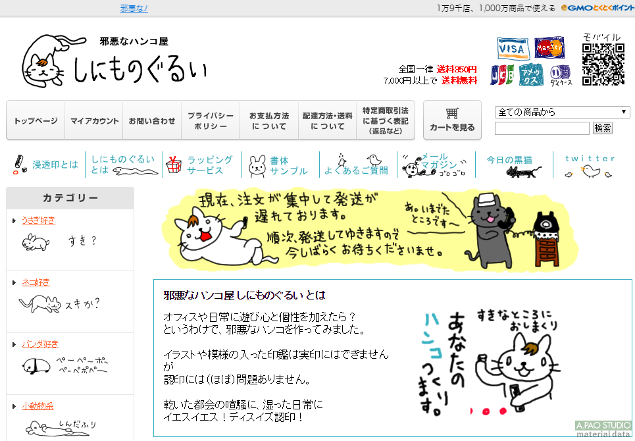635x441 pixels.
Task: Expand the ネコ好き category arrow
Action: [14, 282]
